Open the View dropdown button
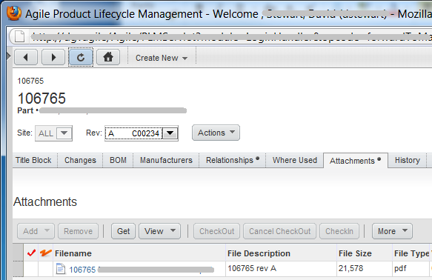 160,231
